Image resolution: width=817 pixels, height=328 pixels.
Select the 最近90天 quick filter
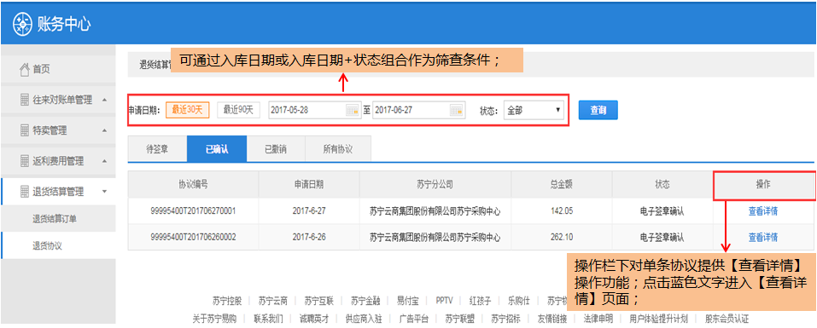coord(238,110)
